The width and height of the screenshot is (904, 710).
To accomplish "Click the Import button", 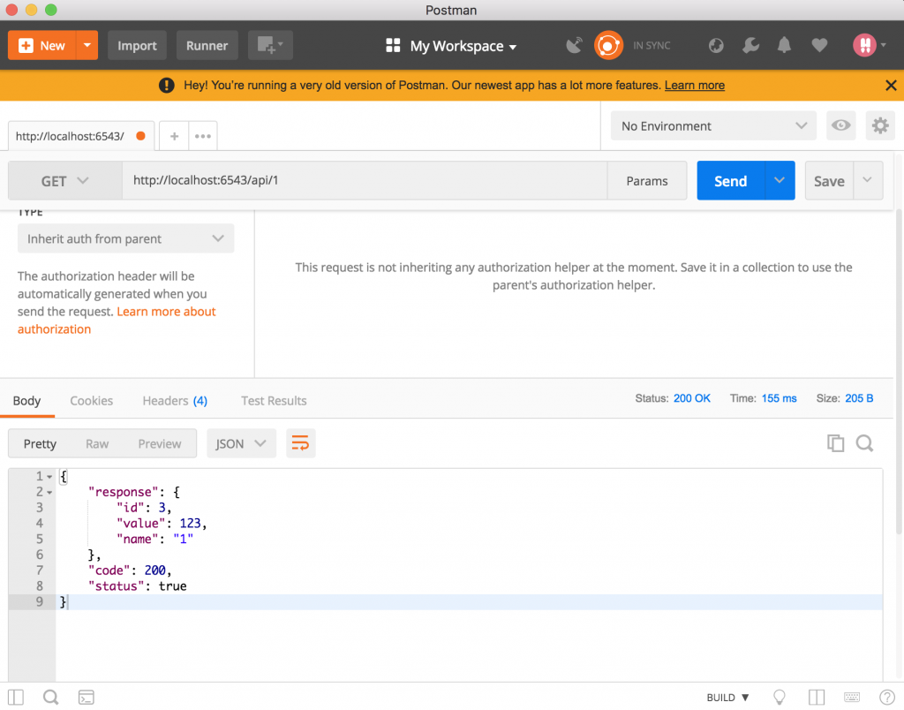I will [x=137, y=46].
